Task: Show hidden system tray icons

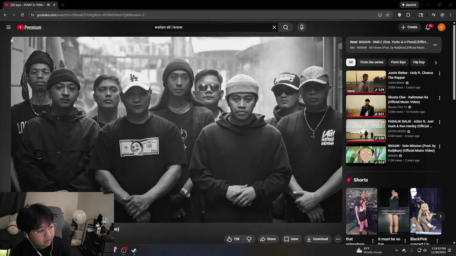Action: [397, 250]
